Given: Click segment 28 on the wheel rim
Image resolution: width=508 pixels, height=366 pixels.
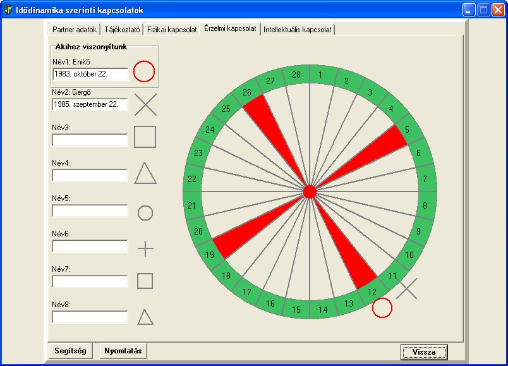Looking at the screenshot, I should (x=296, y=75).
